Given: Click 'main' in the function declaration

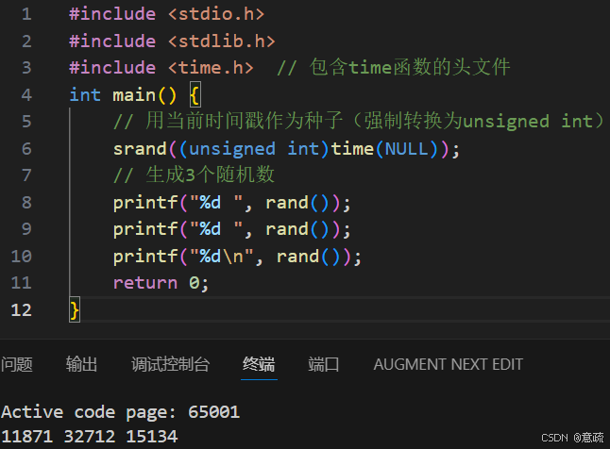Looking at the screenshot, I should pos(134,95).
